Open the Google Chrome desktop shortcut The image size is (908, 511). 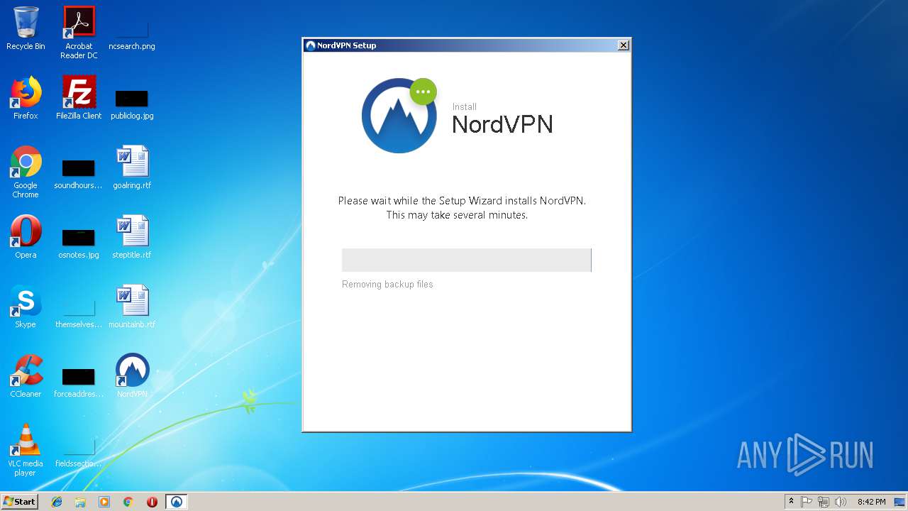26,172
